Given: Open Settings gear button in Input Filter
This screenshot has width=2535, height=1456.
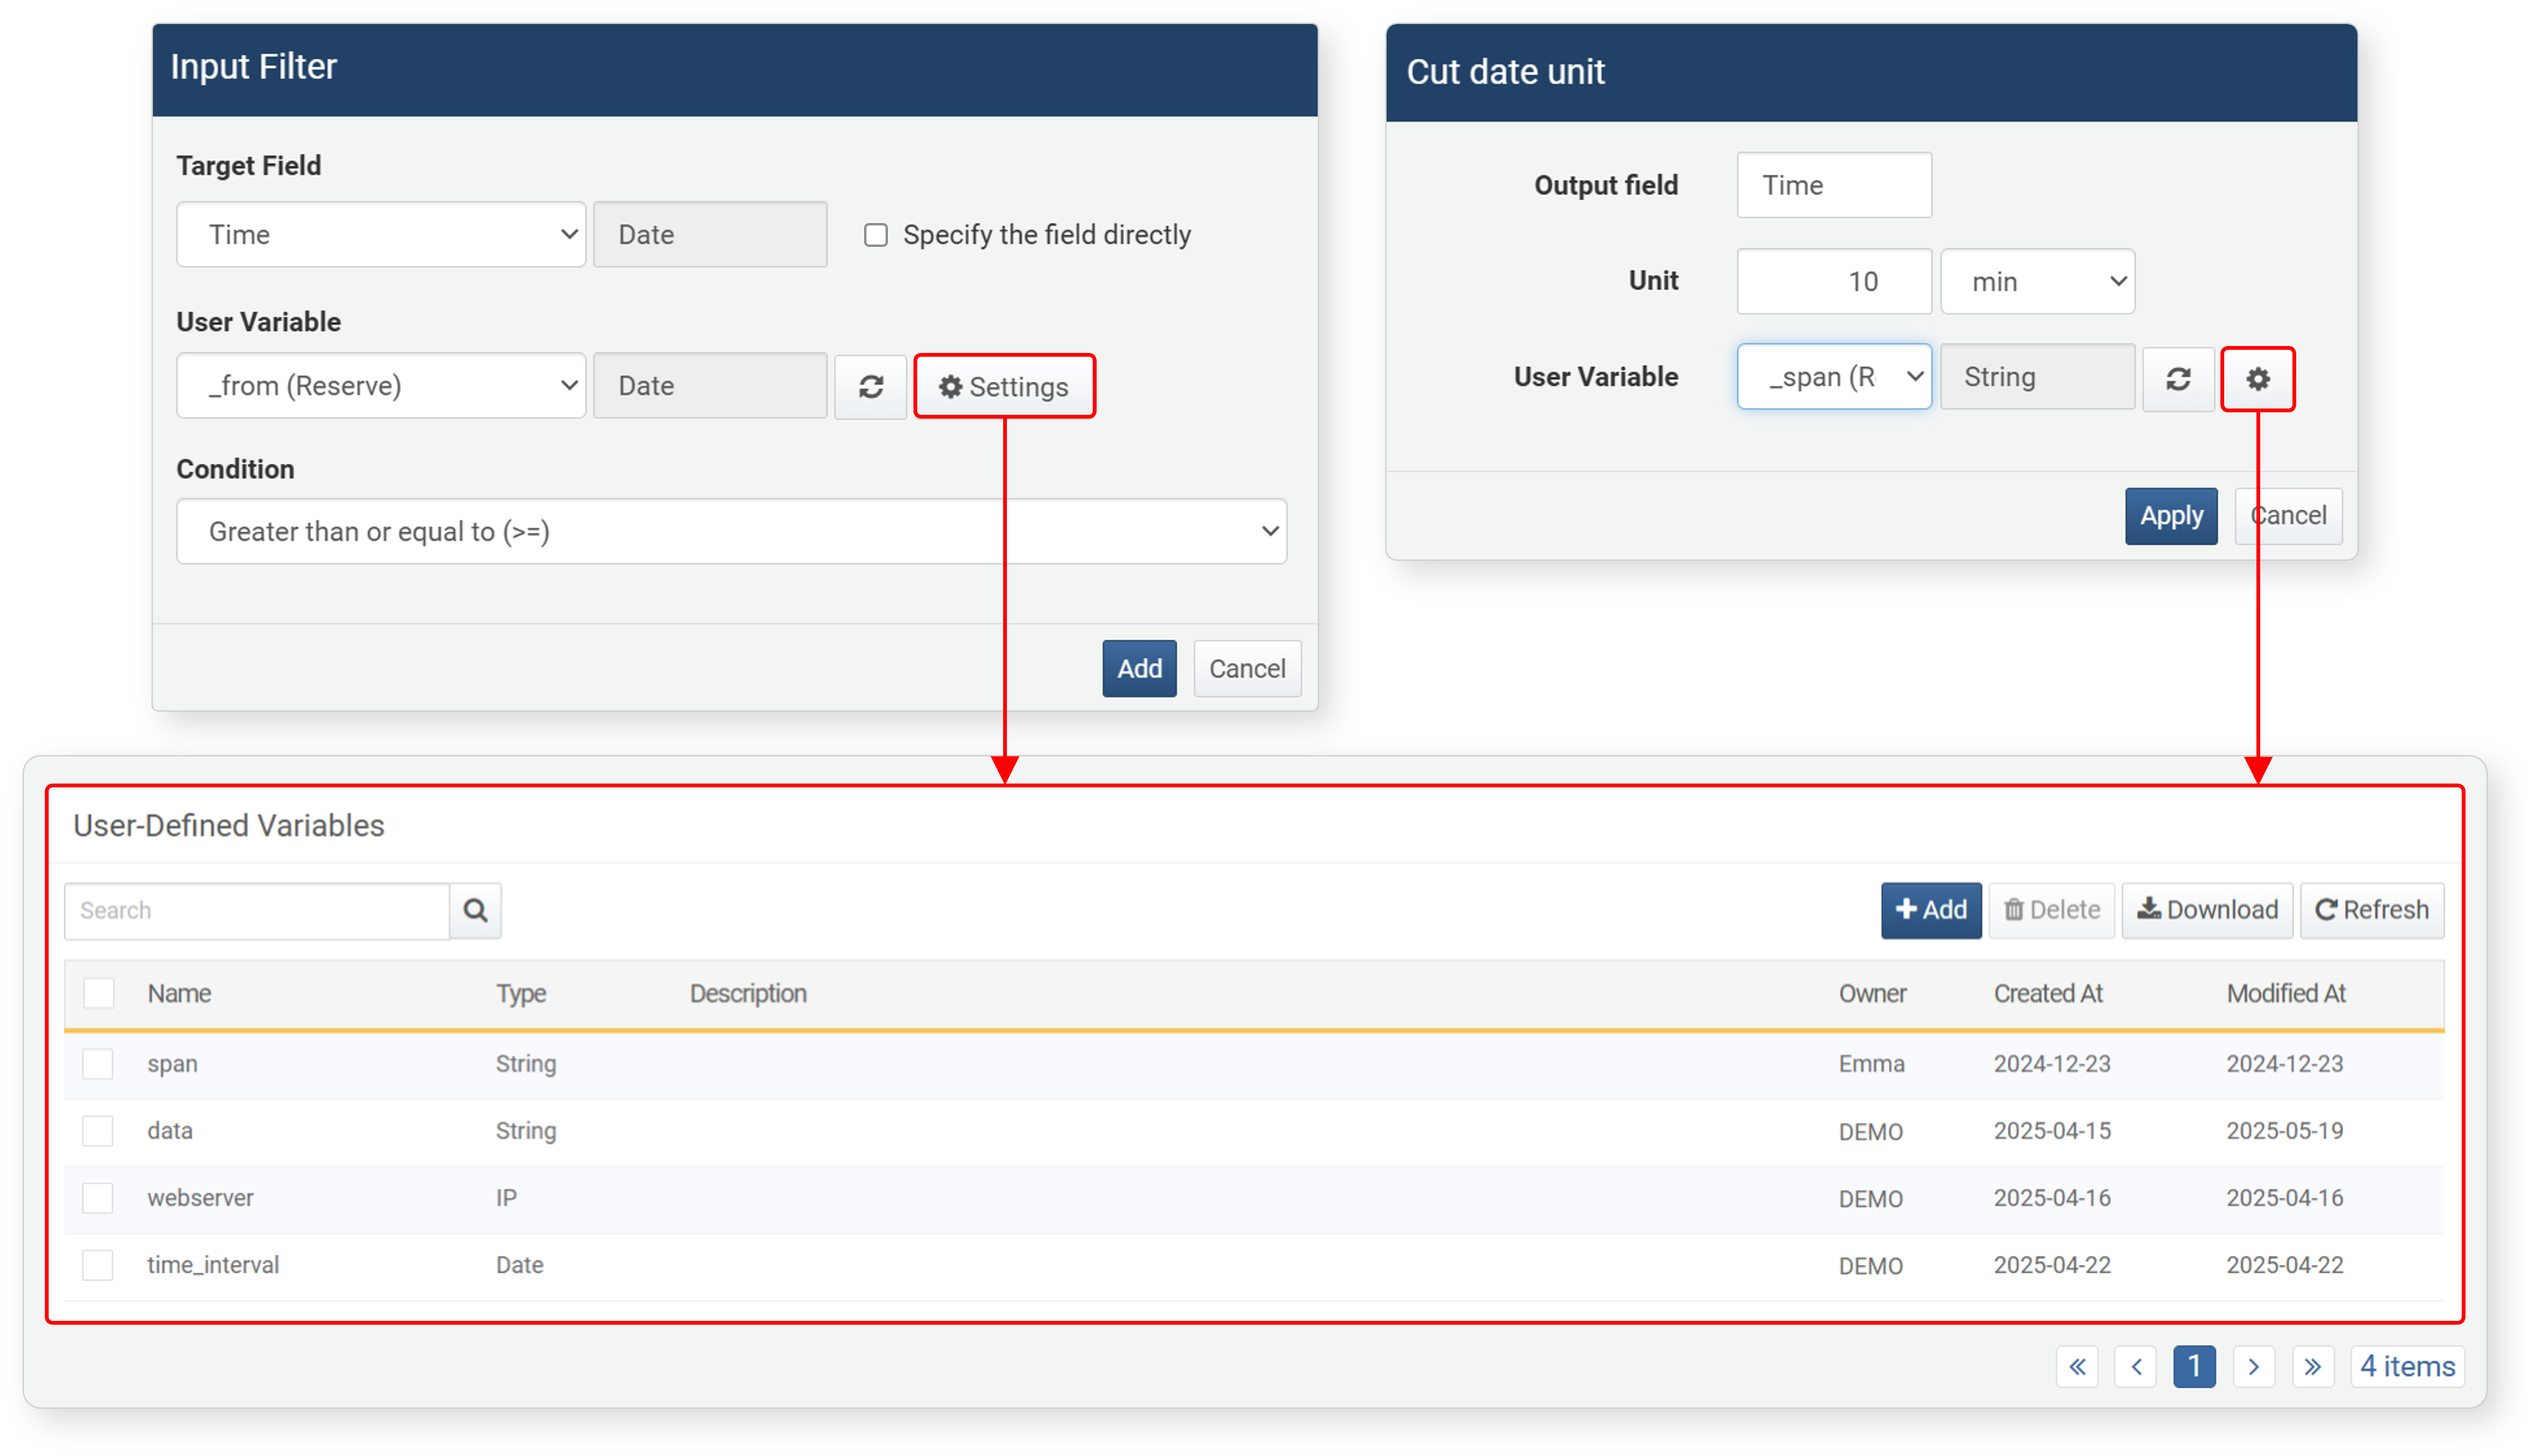Looking at the screenshot, I should (x=1004, y=386).
